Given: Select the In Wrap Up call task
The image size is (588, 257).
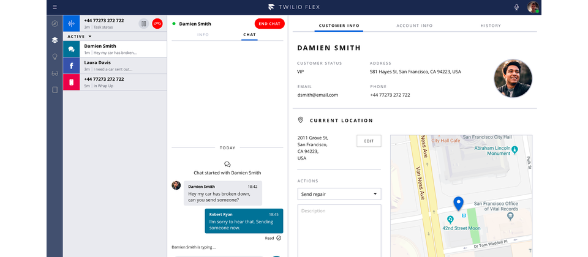Looking at the screenshot, I should (115, 82).
